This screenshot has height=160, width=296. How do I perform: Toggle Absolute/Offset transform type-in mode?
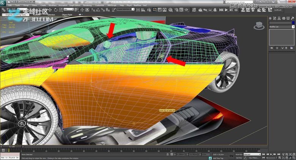[x=172, y=154]
